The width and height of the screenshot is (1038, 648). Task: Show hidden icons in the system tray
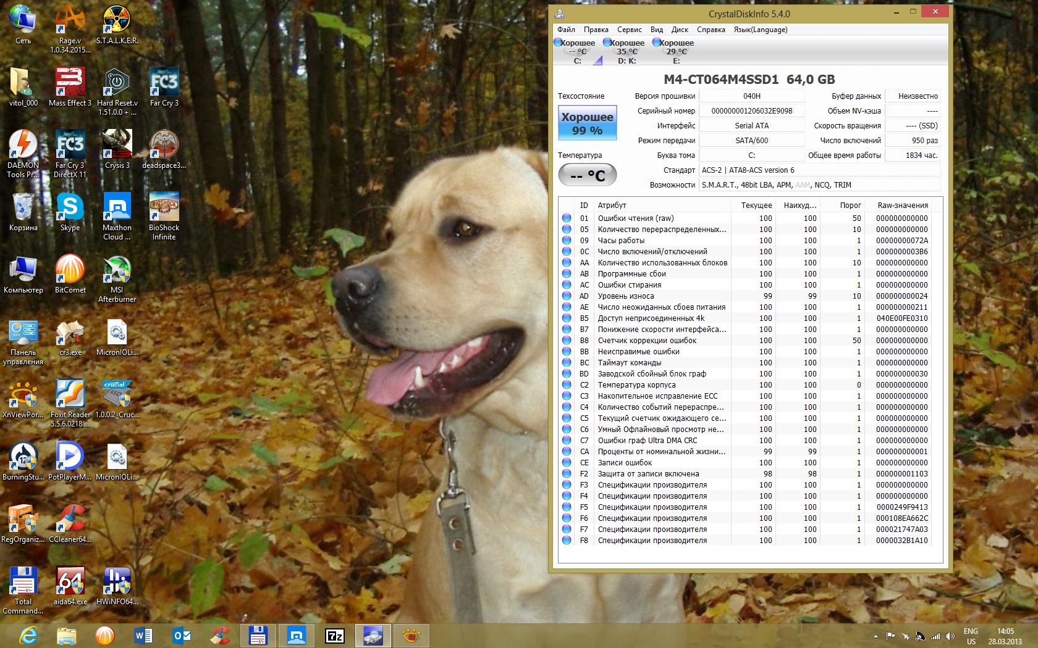tap(875, 636)
